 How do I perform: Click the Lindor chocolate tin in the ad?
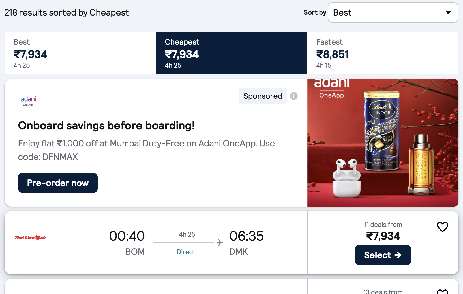[382, 131]
